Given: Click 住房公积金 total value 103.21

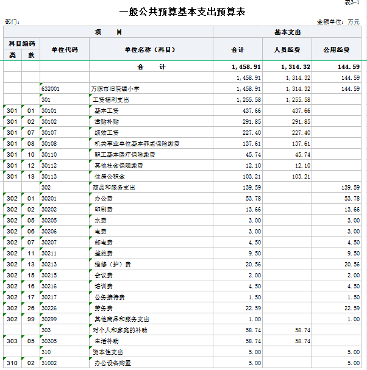Looking at the screenshot, I should pos(238,177).
